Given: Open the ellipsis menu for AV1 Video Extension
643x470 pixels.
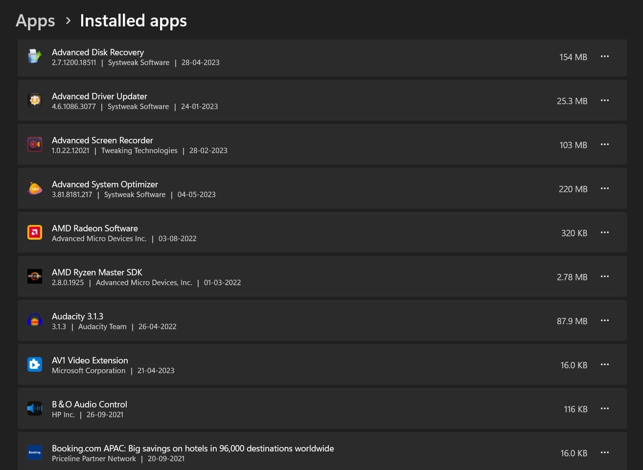Looking at the screenshot, I should [605, 364].
